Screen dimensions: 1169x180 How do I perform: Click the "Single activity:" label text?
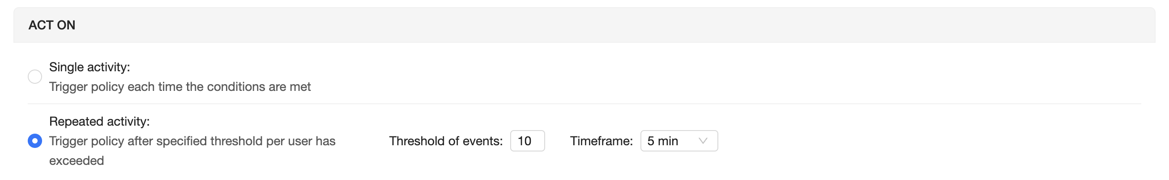(x=90, y=67)
